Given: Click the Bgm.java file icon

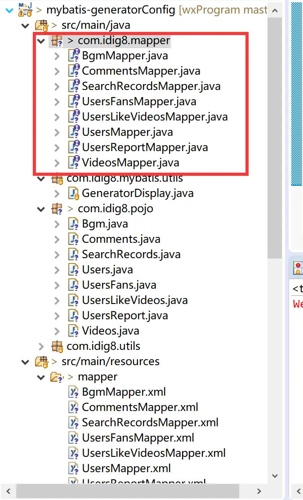Looking at the screenshot, I should pos(74,224).
